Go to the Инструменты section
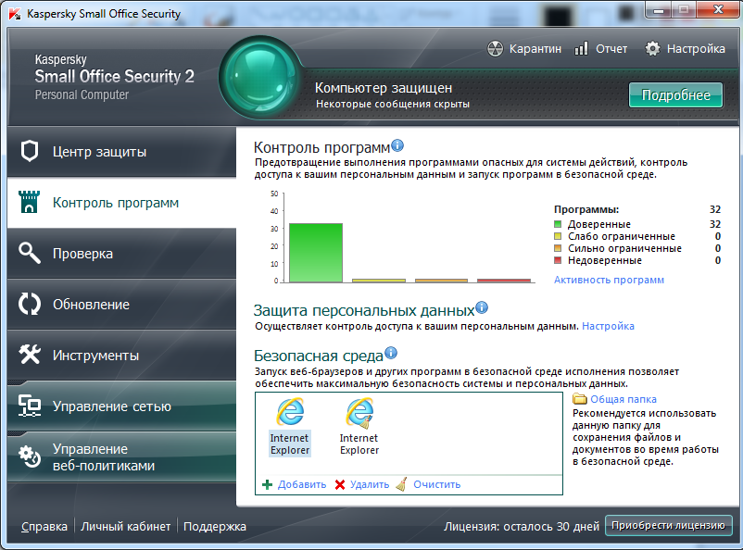The height and width of the screenshot is (550, 743). [121, 356]
